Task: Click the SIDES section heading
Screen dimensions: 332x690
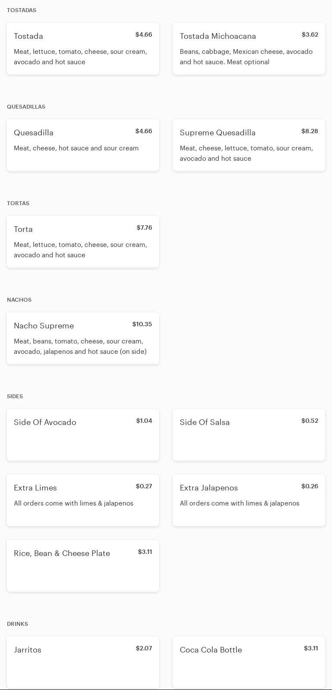Action: tap(15, 396)
